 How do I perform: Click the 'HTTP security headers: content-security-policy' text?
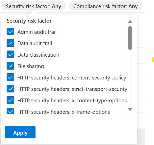pos(72,77)
